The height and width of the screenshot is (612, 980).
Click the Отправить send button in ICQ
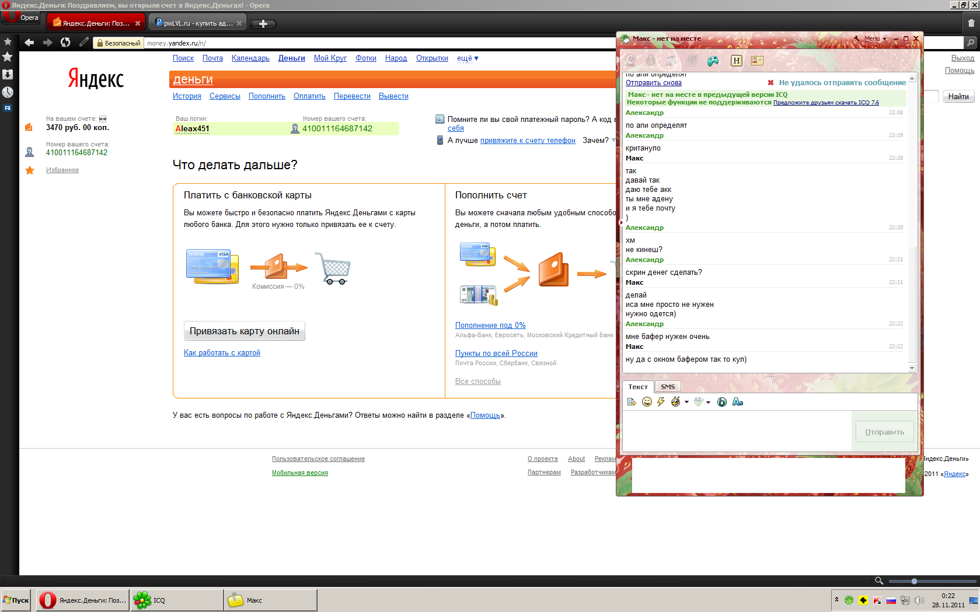884,432
